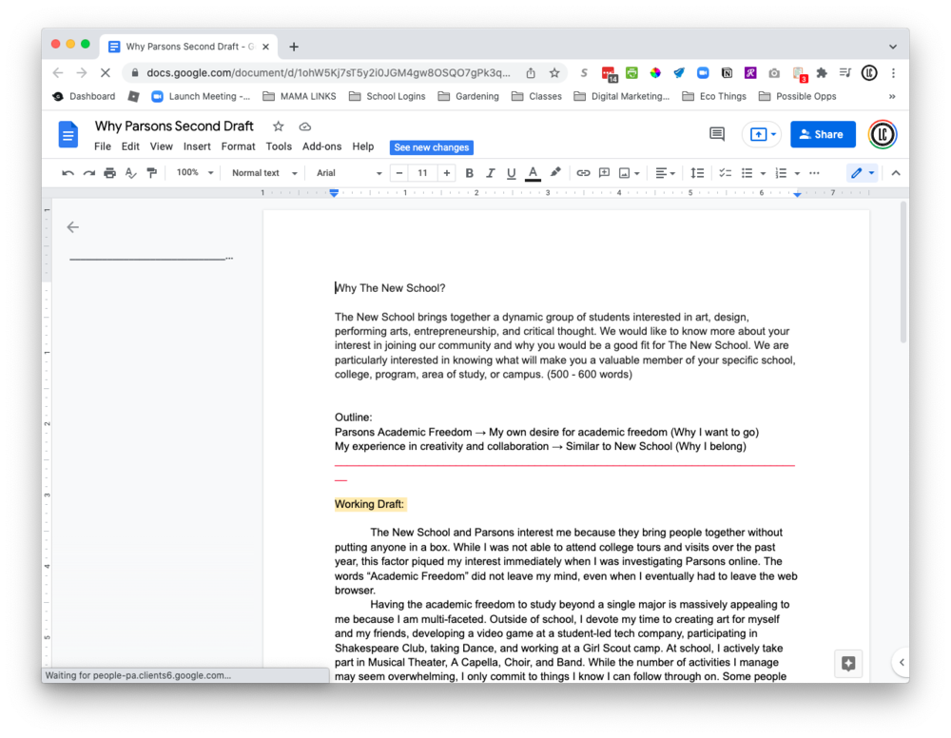
Task: Click the Undo icon in toolbar
Action: 68,173
